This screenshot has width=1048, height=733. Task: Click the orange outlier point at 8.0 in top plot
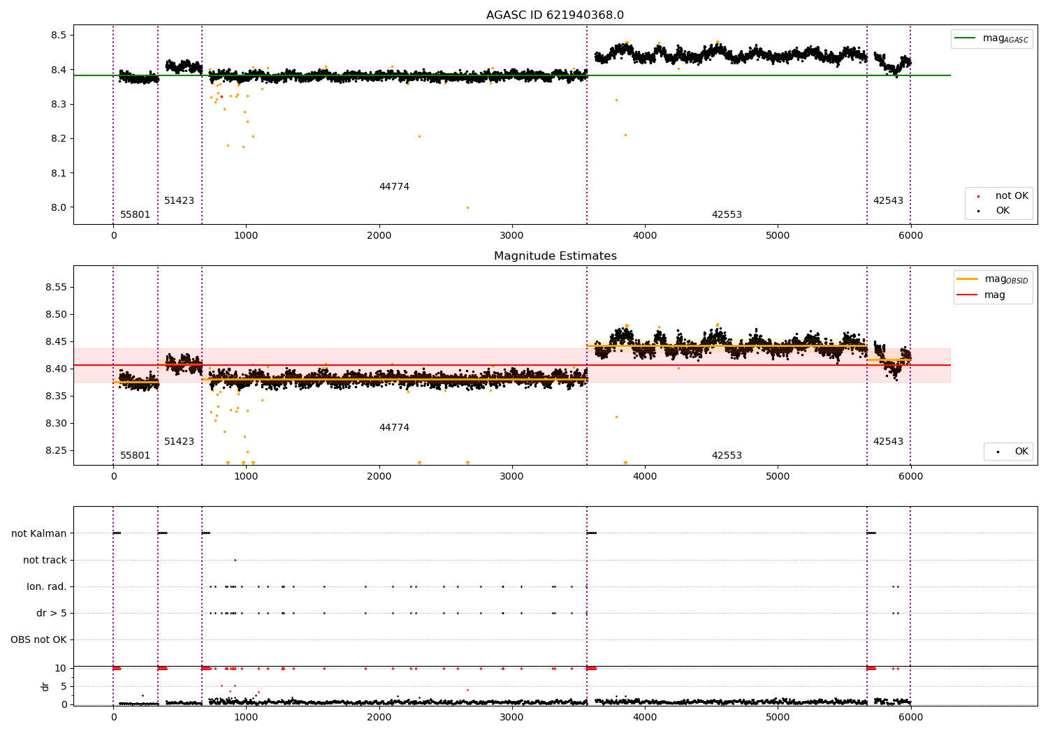[467, 207]
